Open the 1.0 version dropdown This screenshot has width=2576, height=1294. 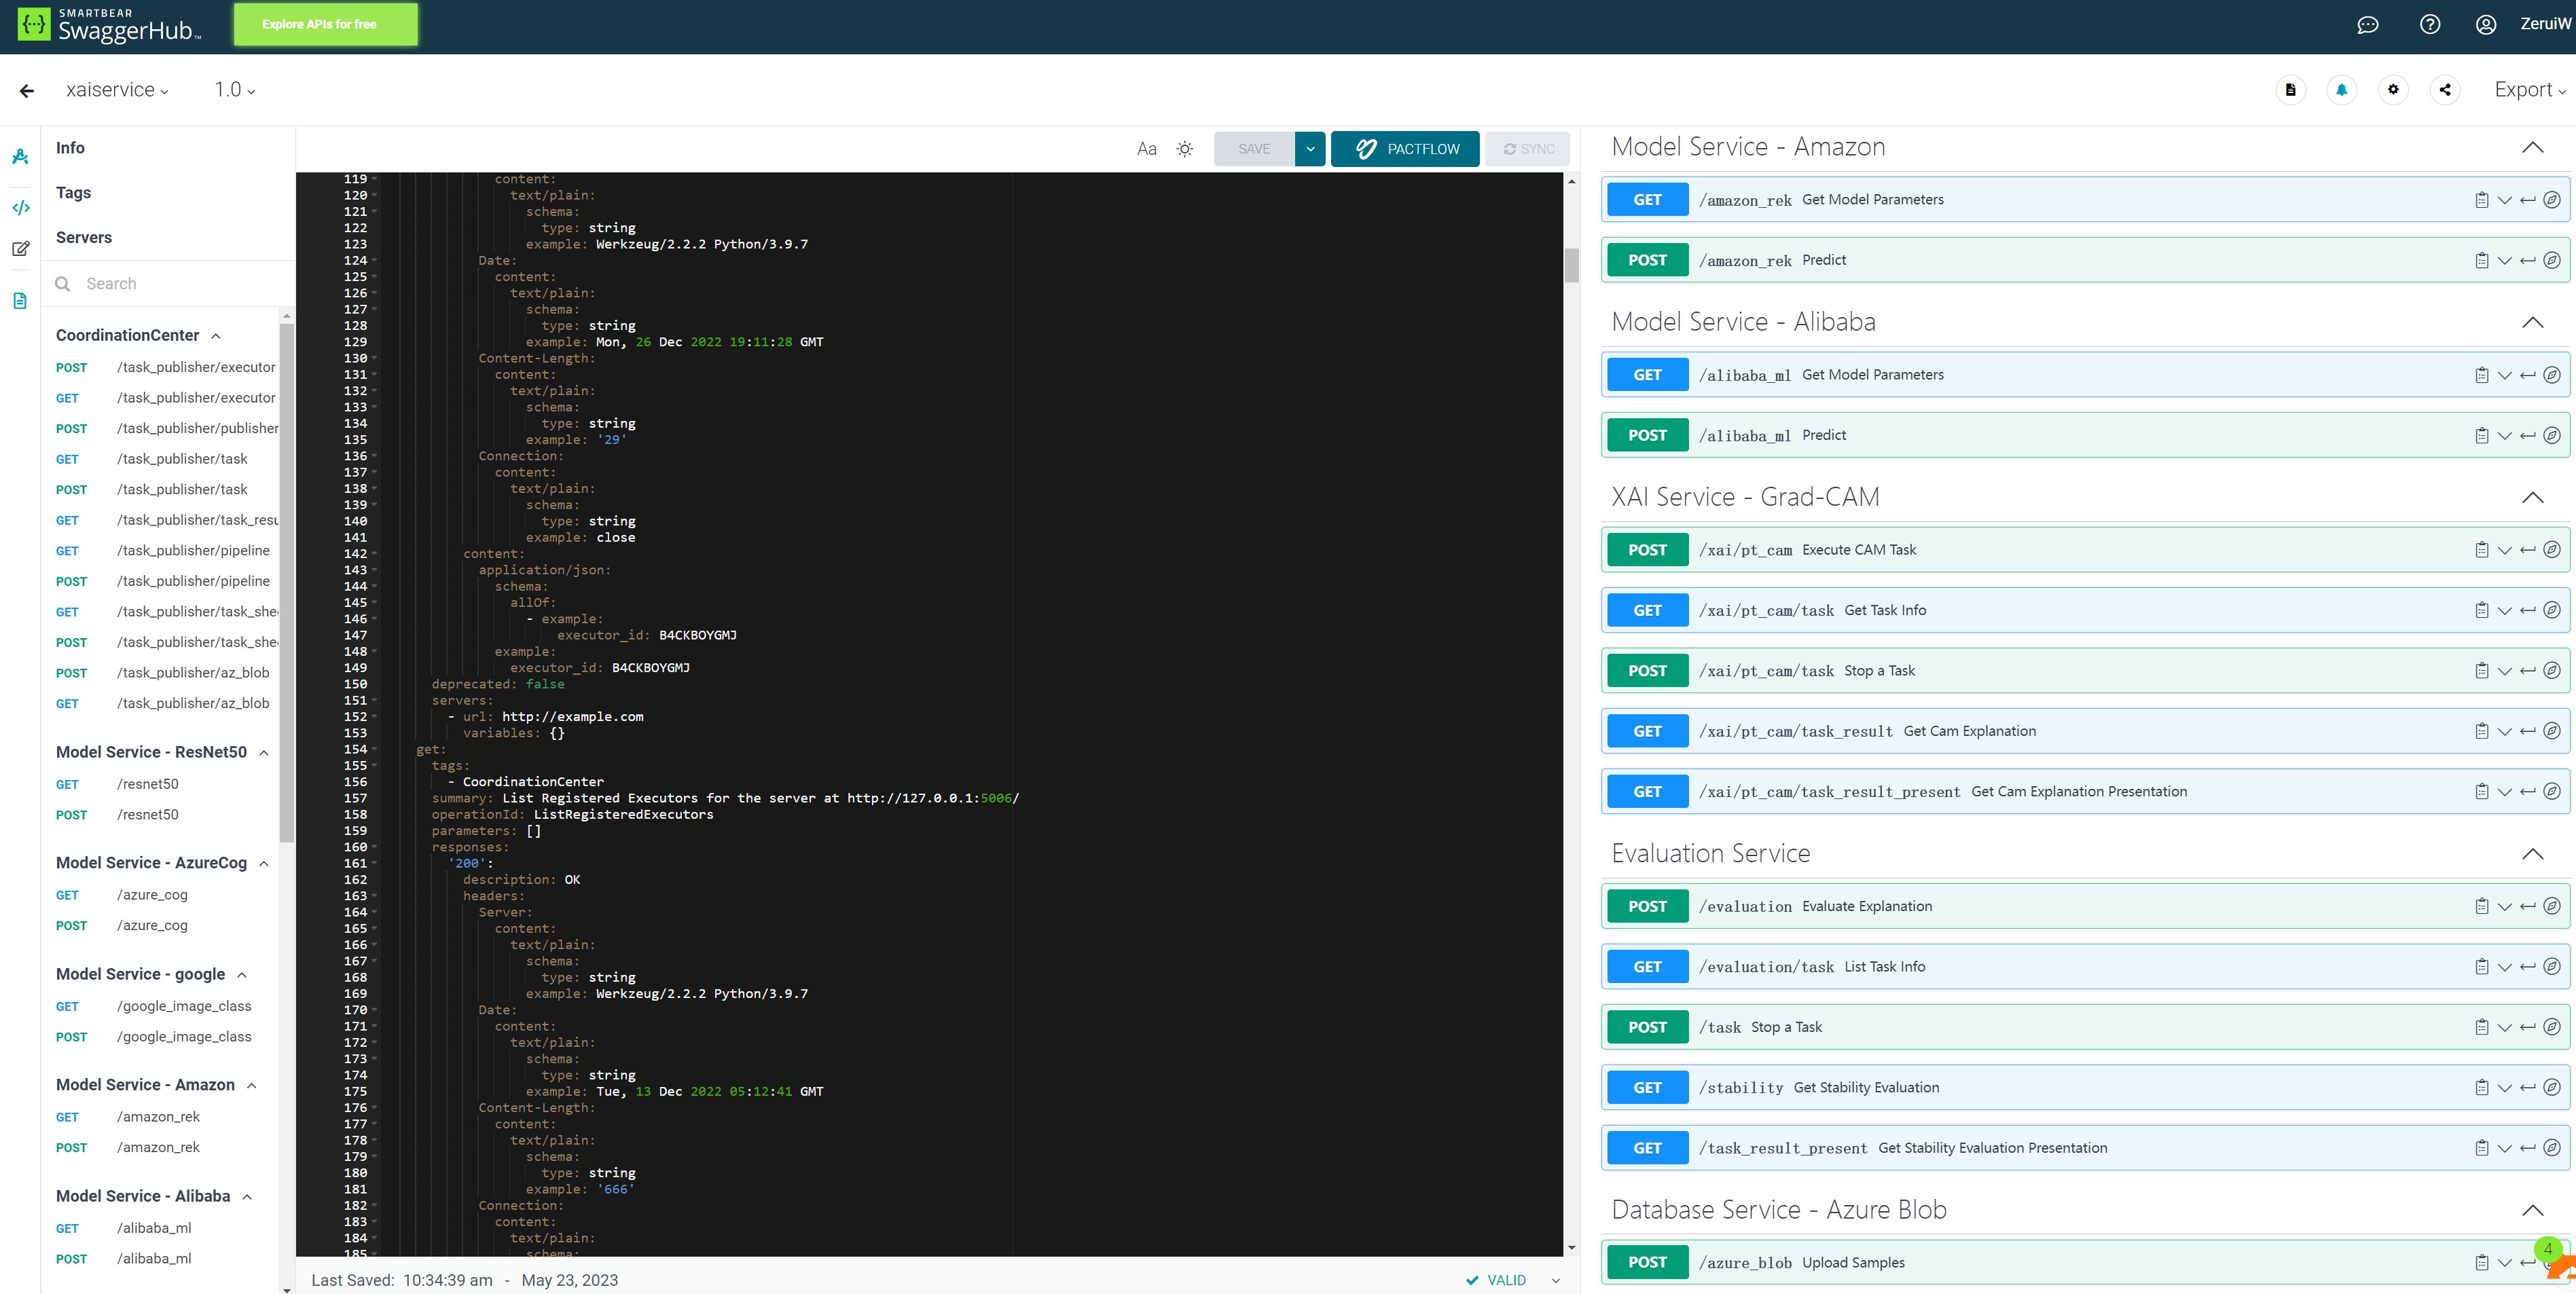click(x=234, y=90)
